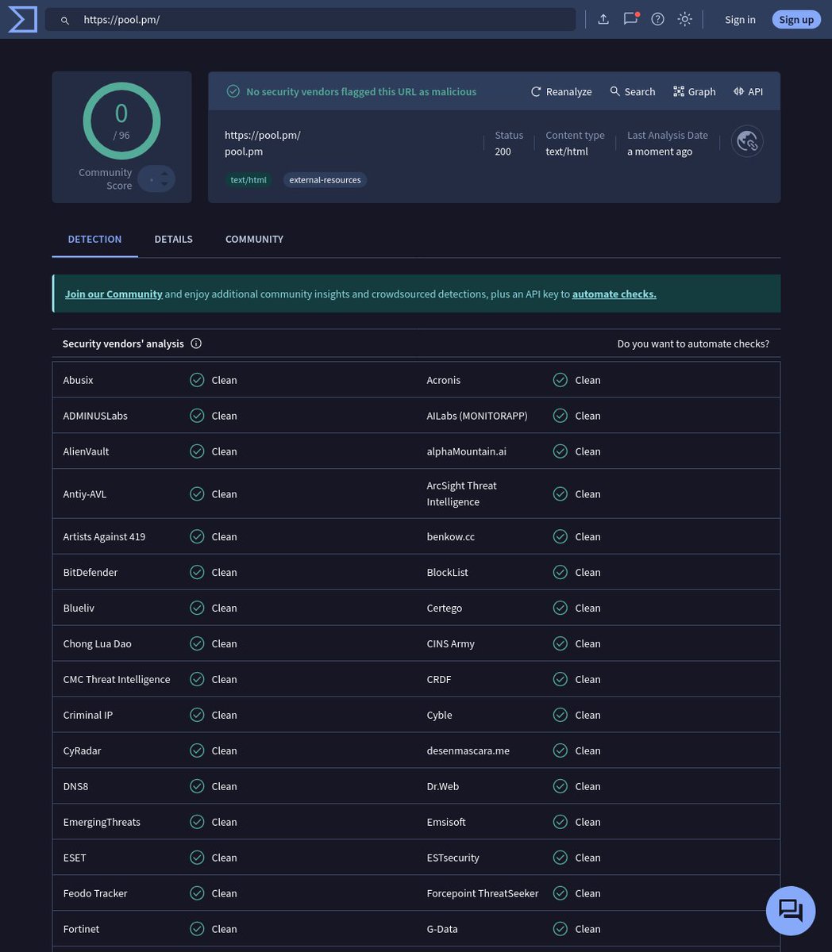Open the automate checks link in banner
Image resolution: width=832 pixels, height=952 pixels.
[x=614, y=294]
